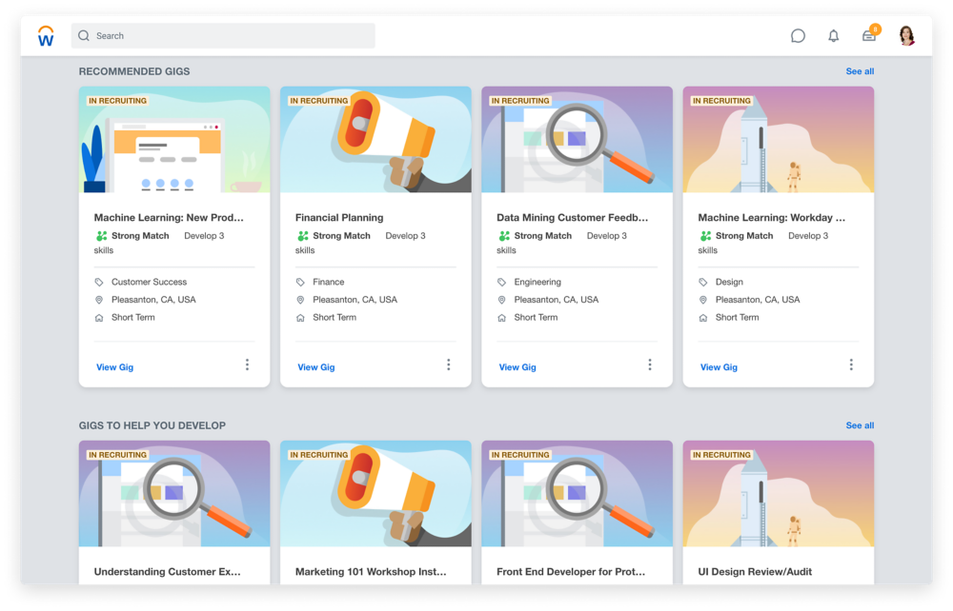Open the inbox showing 8 items
The width and height of the screenshot is (953, 611).
point(868,35)
